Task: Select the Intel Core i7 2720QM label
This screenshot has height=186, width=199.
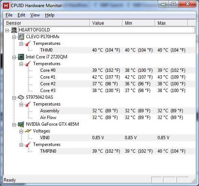Action: 47,57
